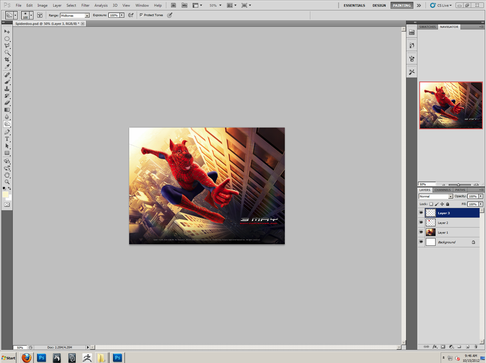Open the brush preset picker arrow

click(x=31, y=15)
